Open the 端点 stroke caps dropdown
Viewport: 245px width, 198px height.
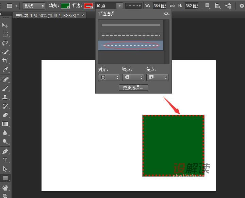click(133, 78)
